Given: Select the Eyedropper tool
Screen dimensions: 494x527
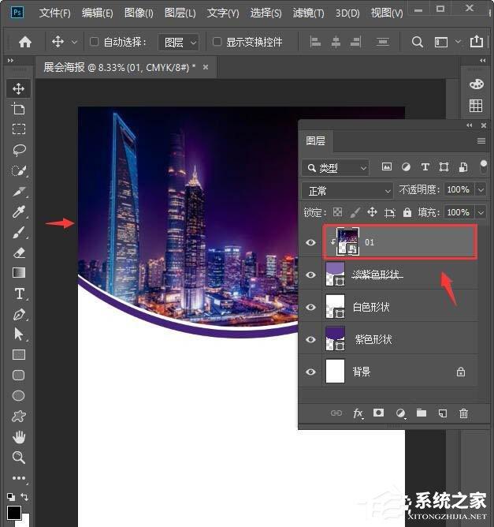Looking at the screenshot, I should click(x=18, y=211).
